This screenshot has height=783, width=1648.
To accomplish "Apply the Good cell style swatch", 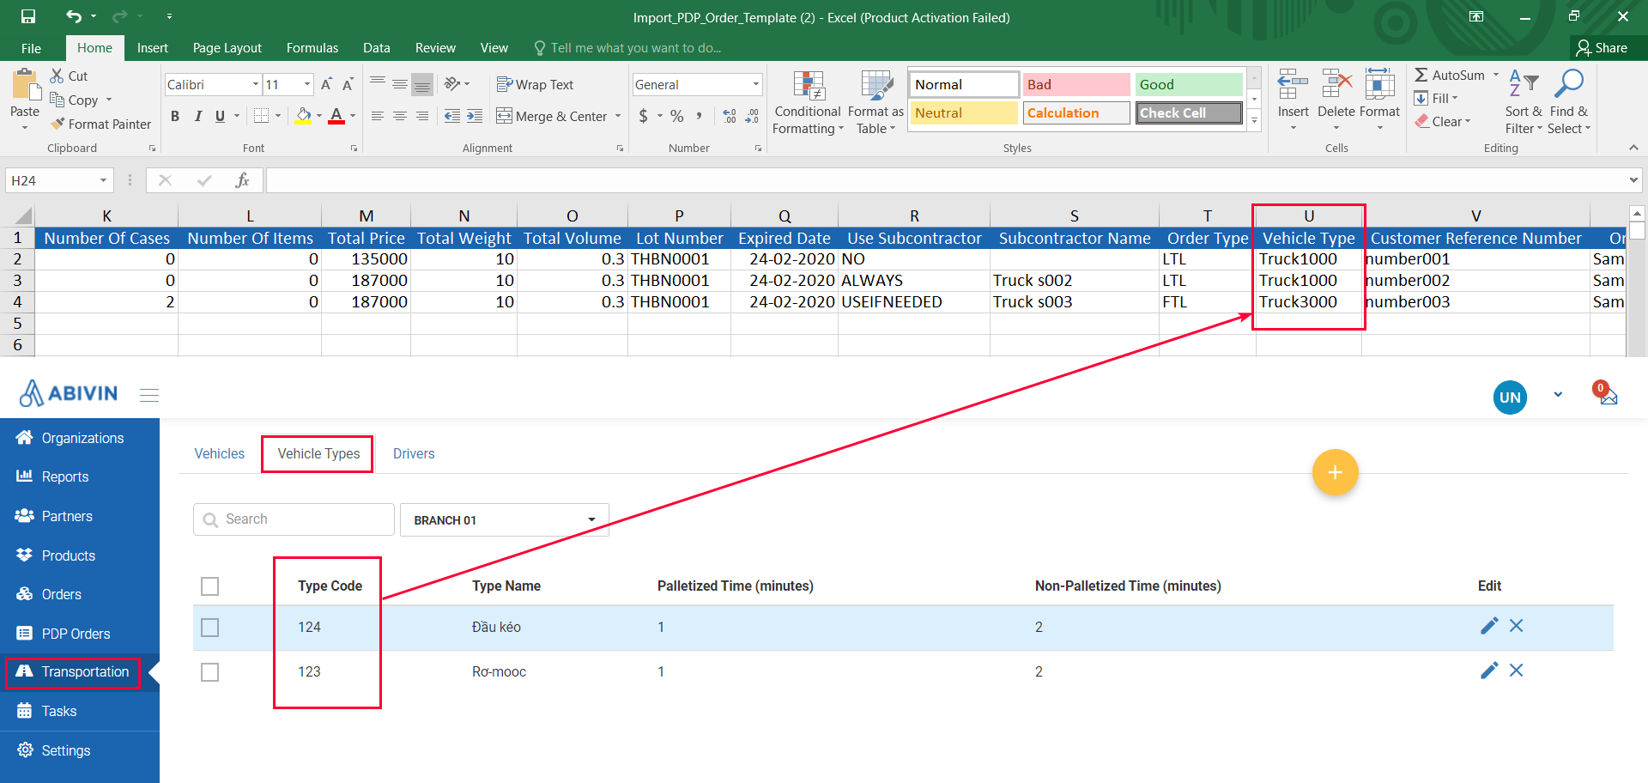I will click(1189, 84).
